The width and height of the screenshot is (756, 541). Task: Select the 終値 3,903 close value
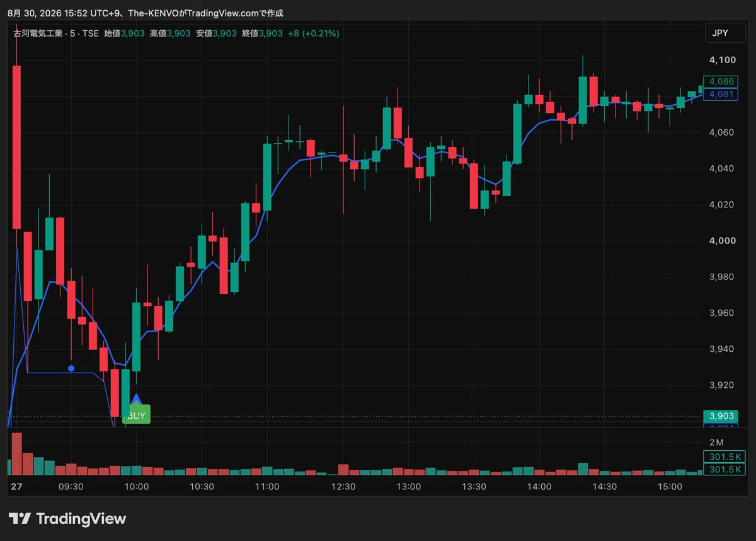click(262, 33)
